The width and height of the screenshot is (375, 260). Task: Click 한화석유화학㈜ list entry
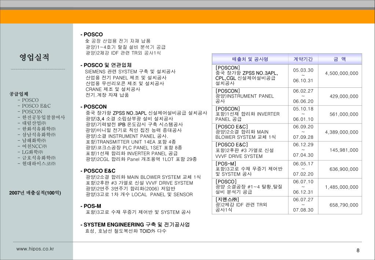(39, 129)
